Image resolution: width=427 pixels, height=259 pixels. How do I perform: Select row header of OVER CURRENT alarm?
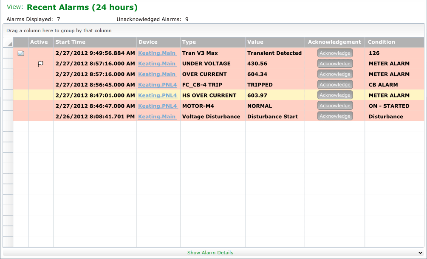coord(8,74)
